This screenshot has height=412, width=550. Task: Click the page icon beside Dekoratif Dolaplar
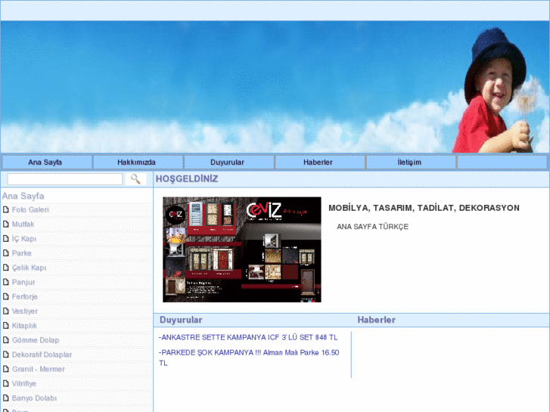5,355
